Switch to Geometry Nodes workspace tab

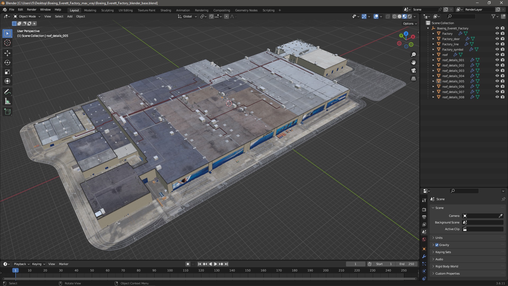[246, 10]
